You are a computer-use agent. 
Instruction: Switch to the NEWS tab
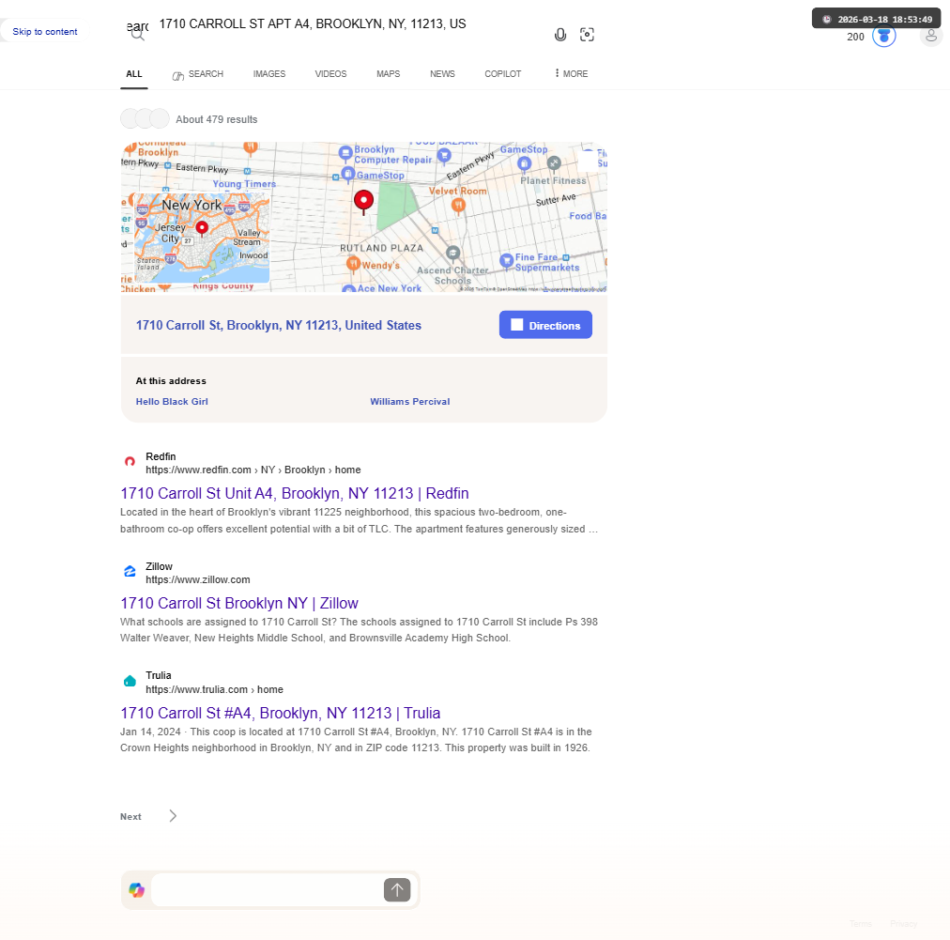pos(442,74)
